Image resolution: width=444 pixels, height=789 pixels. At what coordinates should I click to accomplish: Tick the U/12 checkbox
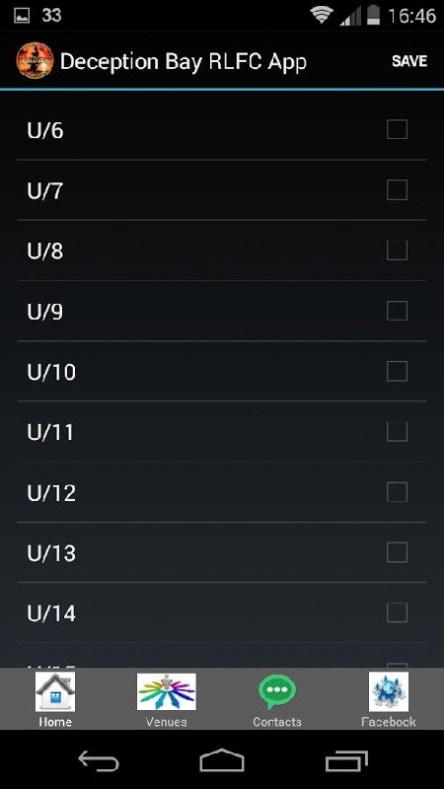point(397,492)
